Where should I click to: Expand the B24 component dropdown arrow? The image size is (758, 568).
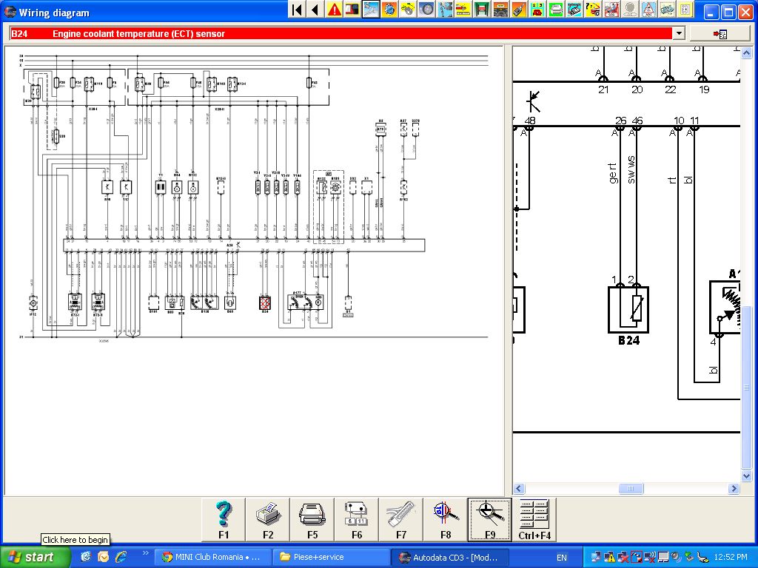pos(679,33)
